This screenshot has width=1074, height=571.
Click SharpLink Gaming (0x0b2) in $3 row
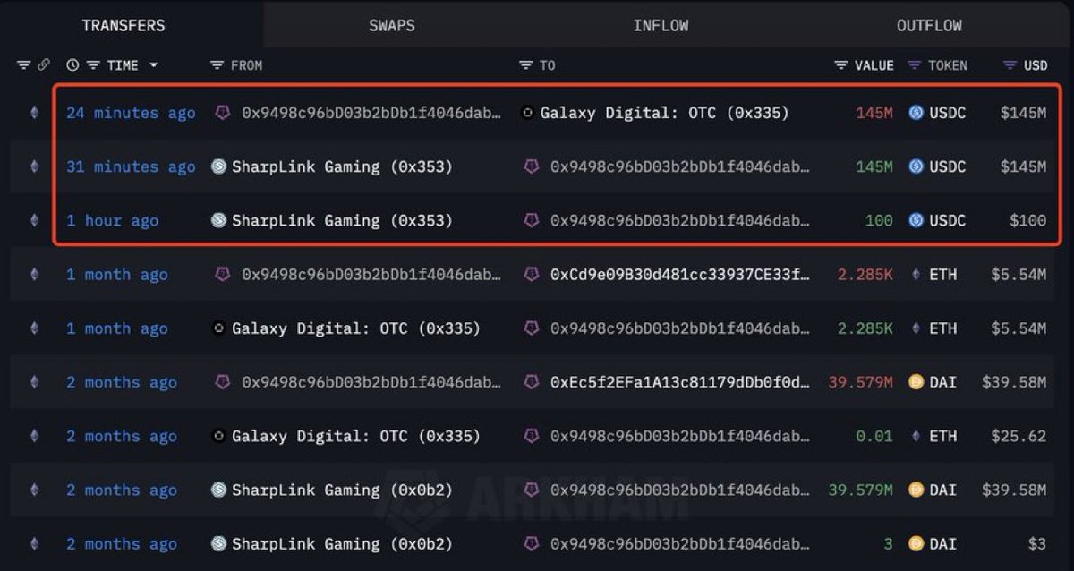pyautogui.click(x=342, y=543)
